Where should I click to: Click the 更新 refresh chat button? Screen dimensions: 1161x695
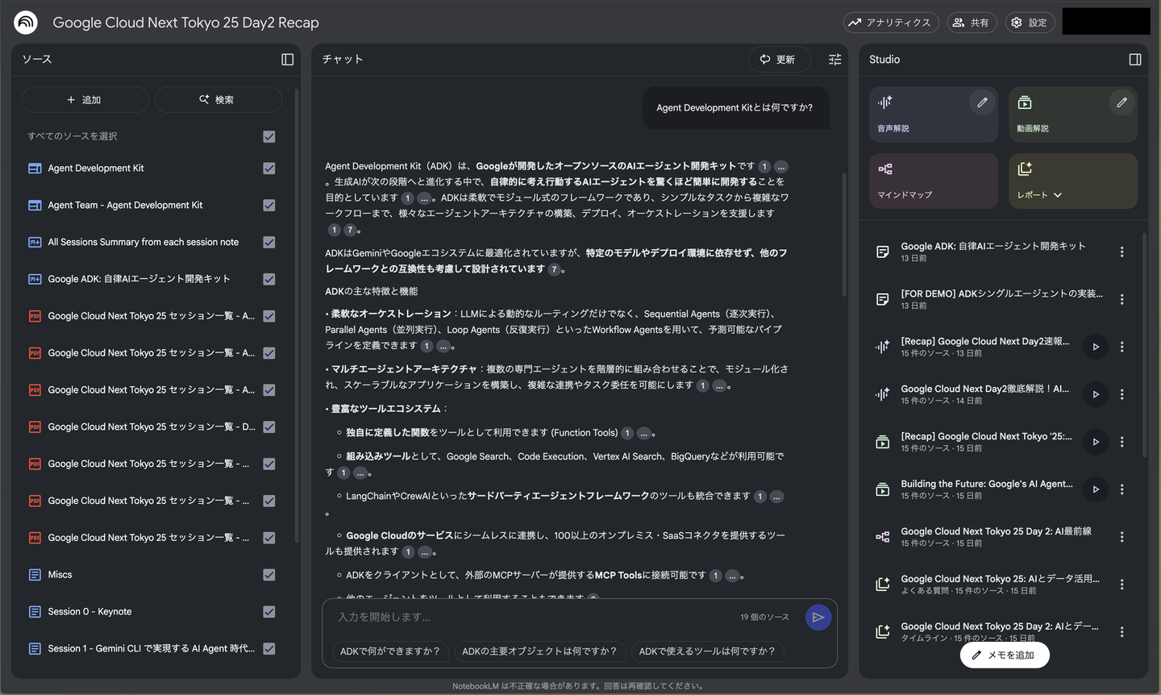click(779, 60)
